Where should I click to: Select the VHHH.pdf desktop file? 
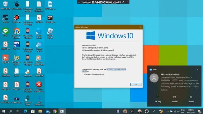click(39, 73)
